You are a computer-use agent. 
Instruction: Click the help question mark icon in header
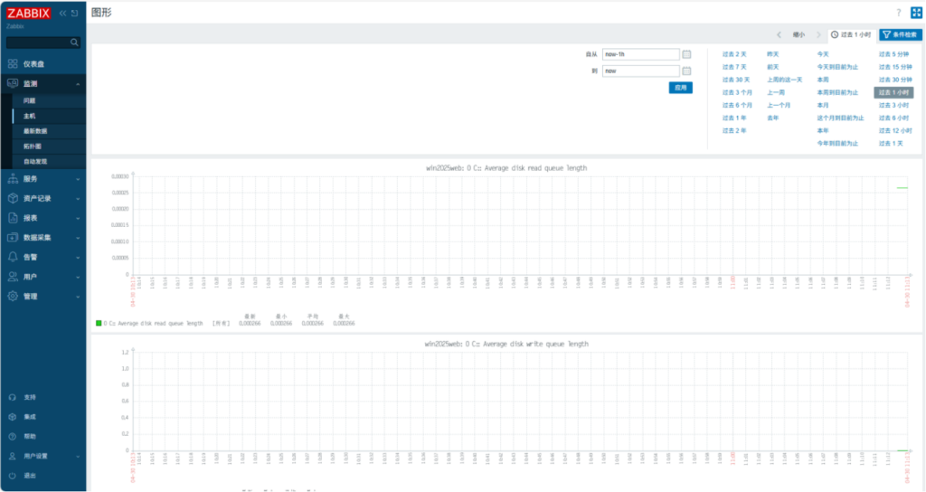coord(898,13)
